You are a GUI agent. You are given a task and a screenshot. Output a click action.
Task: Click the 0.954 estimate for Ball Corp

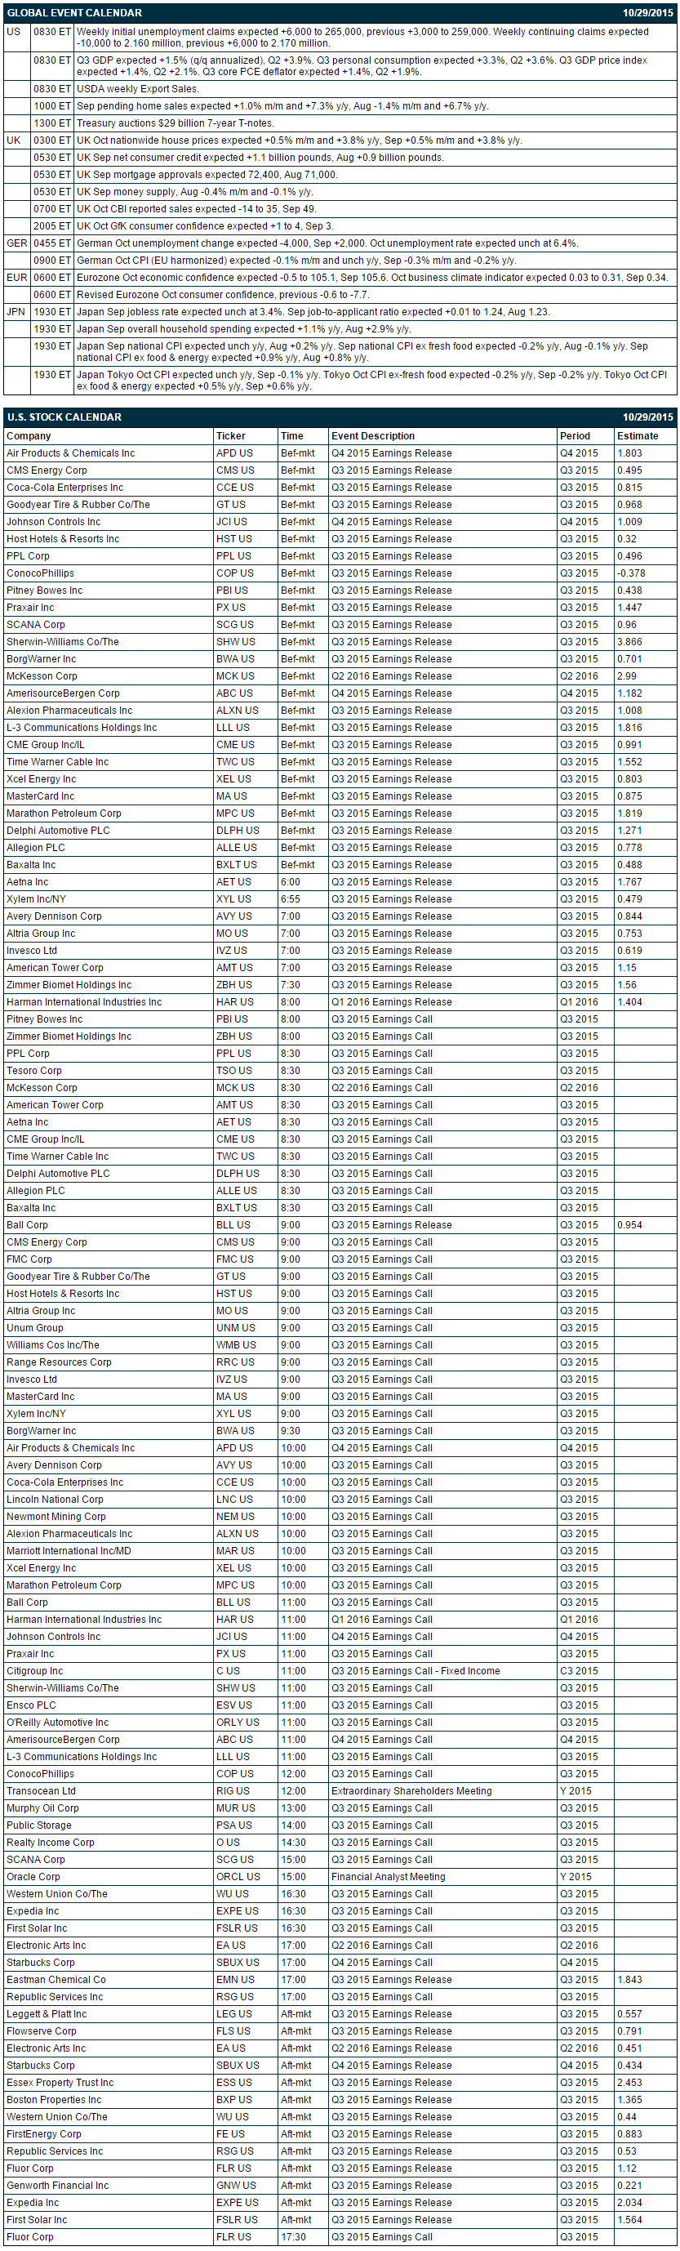629,1225
